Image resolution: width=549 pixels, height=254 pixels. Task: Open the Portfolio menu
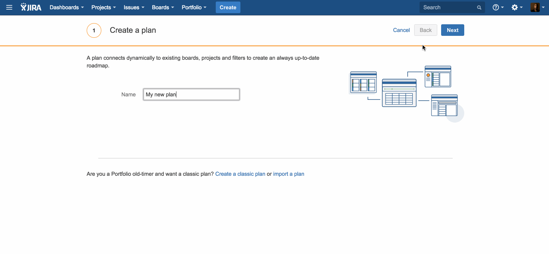tap(194, 7)
